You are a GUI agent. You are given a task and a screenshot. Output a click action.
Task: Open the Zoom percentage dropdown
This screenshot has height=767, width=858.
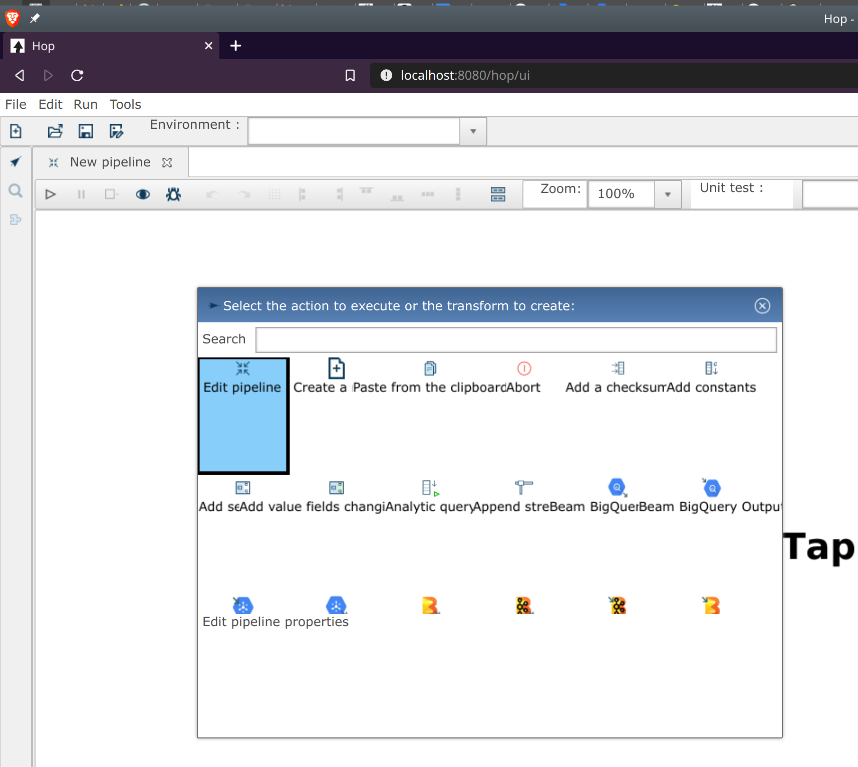coord(667,195)
